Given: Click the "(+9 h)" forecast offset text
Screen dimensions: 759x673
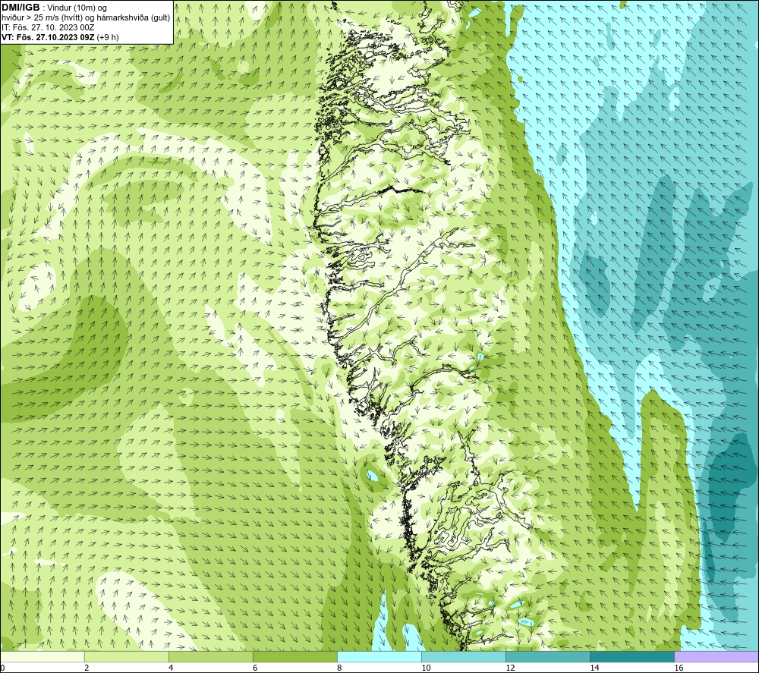Looking at the screenshot, I should [108, 37].
